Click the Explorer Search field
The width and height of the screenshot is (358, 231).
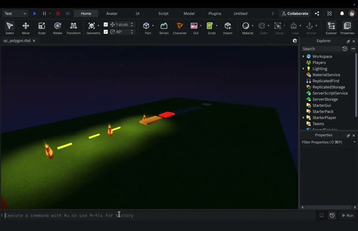pos(322,48)
